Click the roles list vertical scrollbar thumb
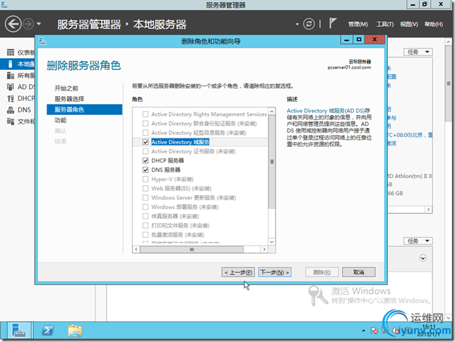455x342 pixels. [271, 162]
